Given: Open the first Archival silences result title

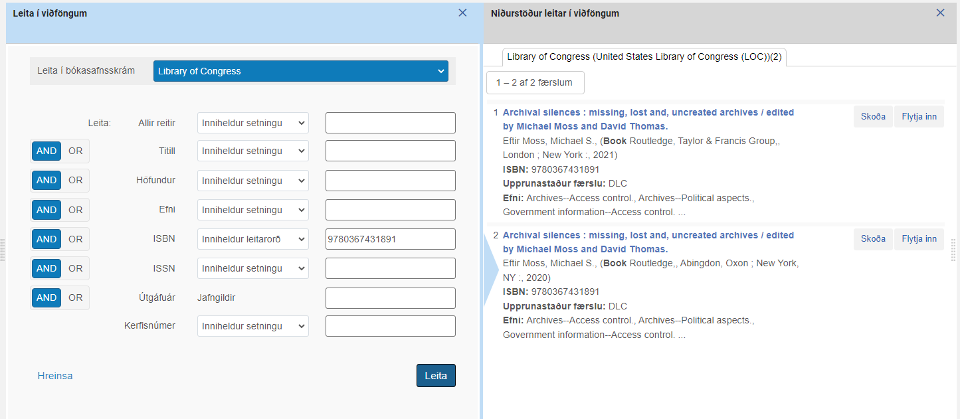Looking at the screenshot, I should (x=648, y=120).
